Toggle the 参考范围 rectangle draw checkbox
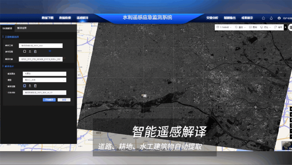 coord(24,52)
